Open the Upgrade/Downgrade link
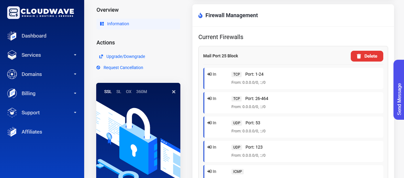 click(126, 56)
